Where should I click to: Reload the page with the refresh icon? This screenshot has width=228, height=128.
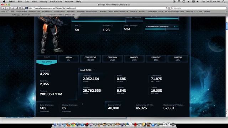[166, 8]
